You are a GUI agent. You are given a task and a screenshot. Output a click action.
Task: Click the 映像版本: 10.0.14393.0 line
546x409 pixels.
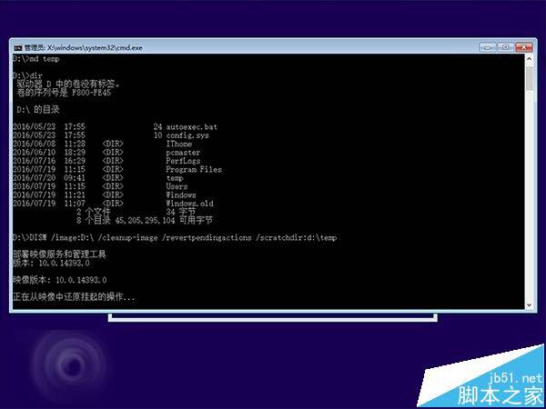click(x=59, y=280)
